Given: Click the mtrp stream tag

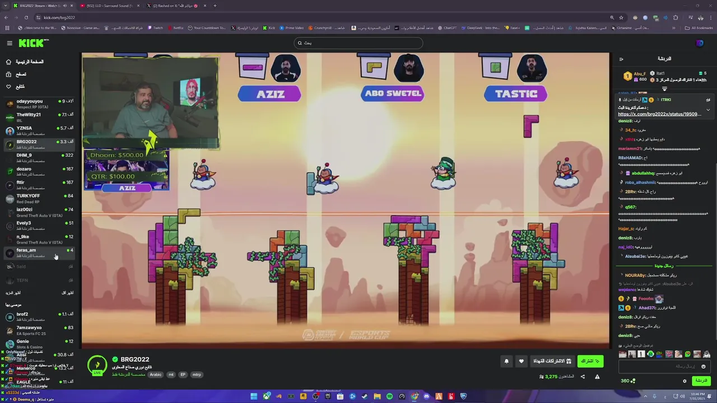Looking at the screenshot, I should 197,374.
